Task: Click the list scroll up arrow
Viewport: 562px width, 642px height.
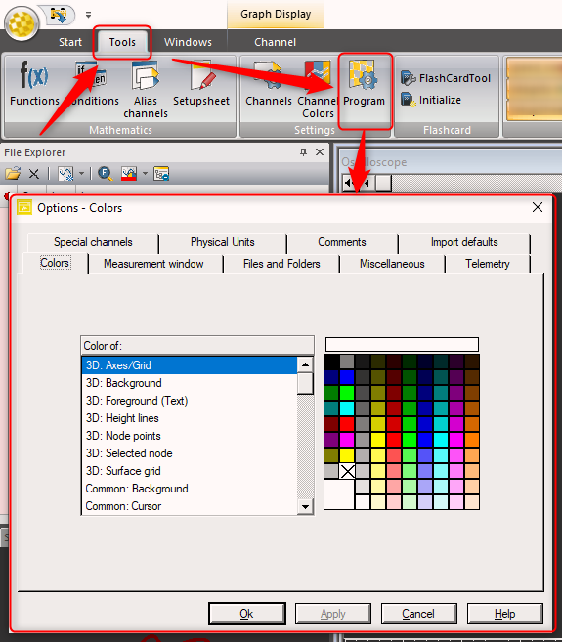Action: [x=305, y=364]
